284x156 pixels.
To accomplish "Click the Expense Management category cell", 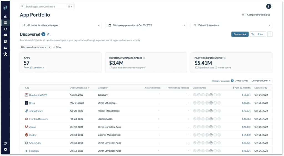I will click(x=109, y=135).
